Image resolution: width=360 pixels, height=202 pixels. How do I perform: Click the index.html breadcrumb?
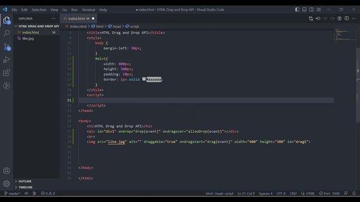(78, 26)
